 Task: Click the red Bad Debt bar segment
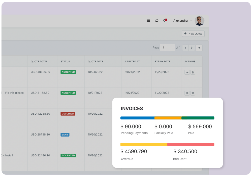(191, 145)
